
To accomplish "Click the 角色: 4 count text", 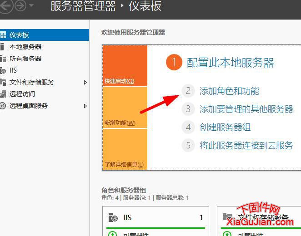I will (110, 198).
